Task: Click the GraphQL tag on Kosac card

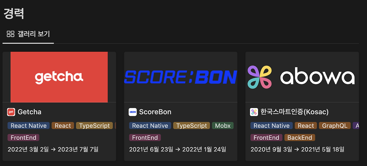Action: [335, 126]
